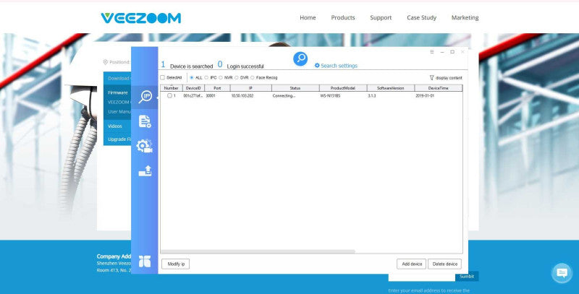Click the ProductModel column header
This screenshot has height=294, width=579.
pyautogui.click(x=343, y=88)
